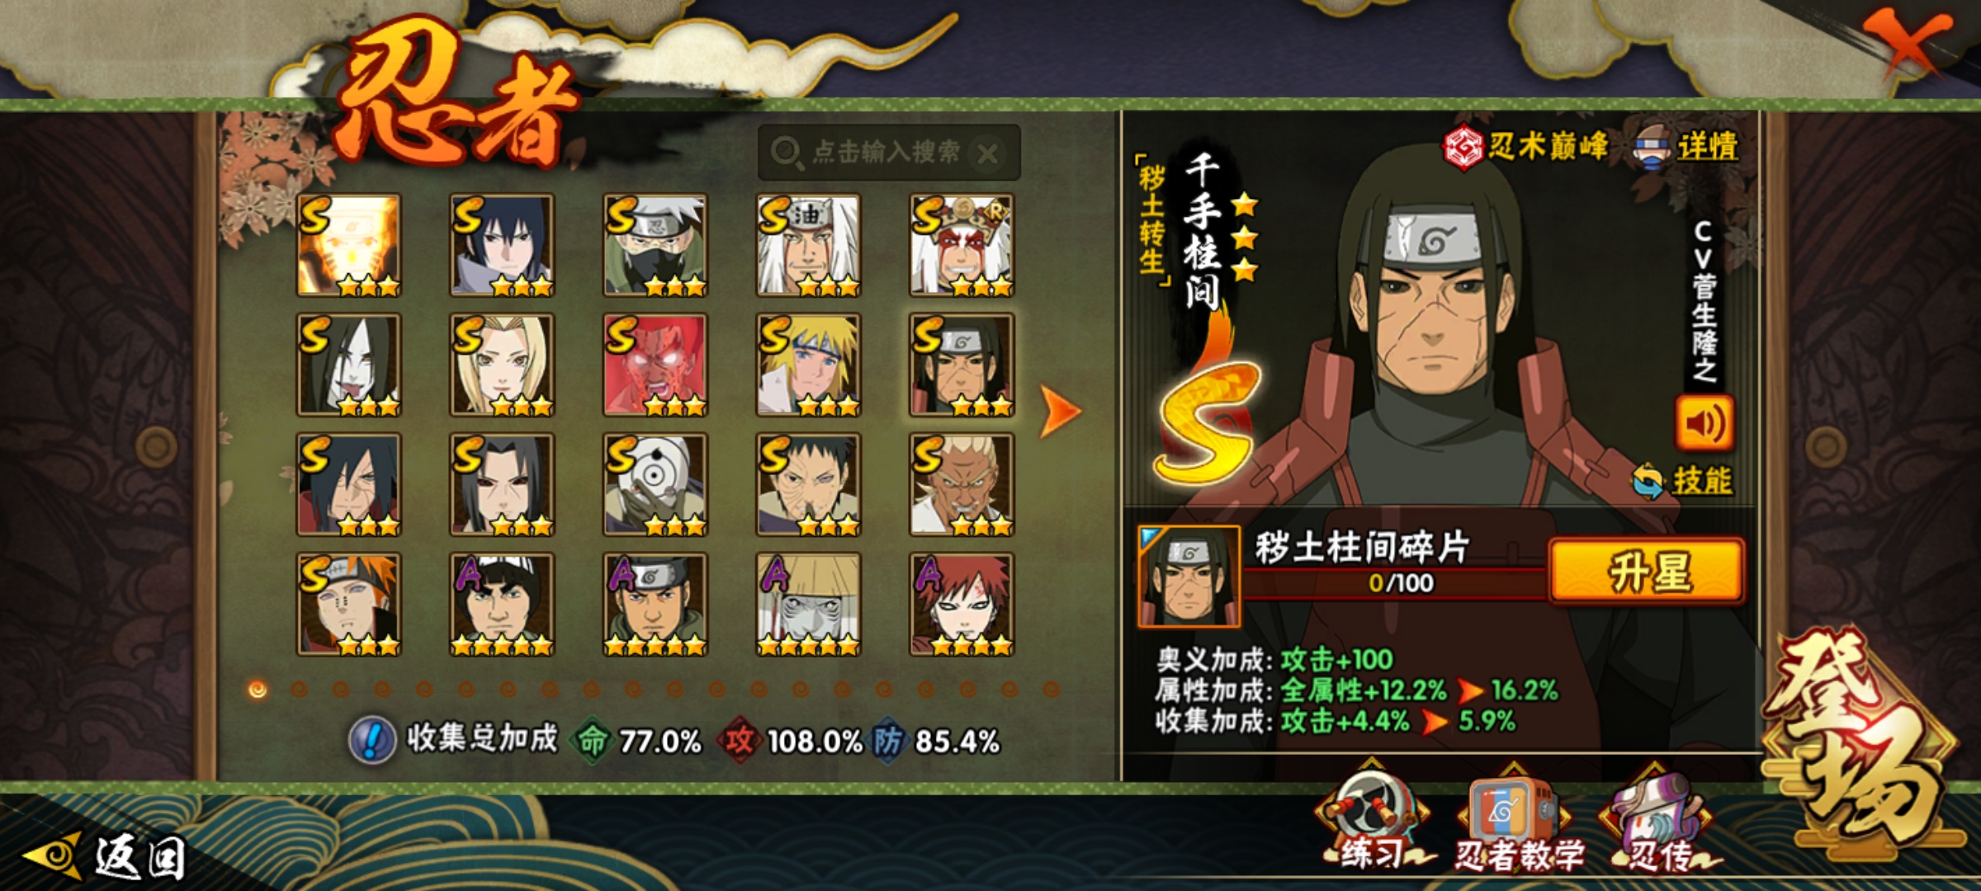Click the 升星 star upgrade button
This screenshot has height=891, width=1981.
1647,572
